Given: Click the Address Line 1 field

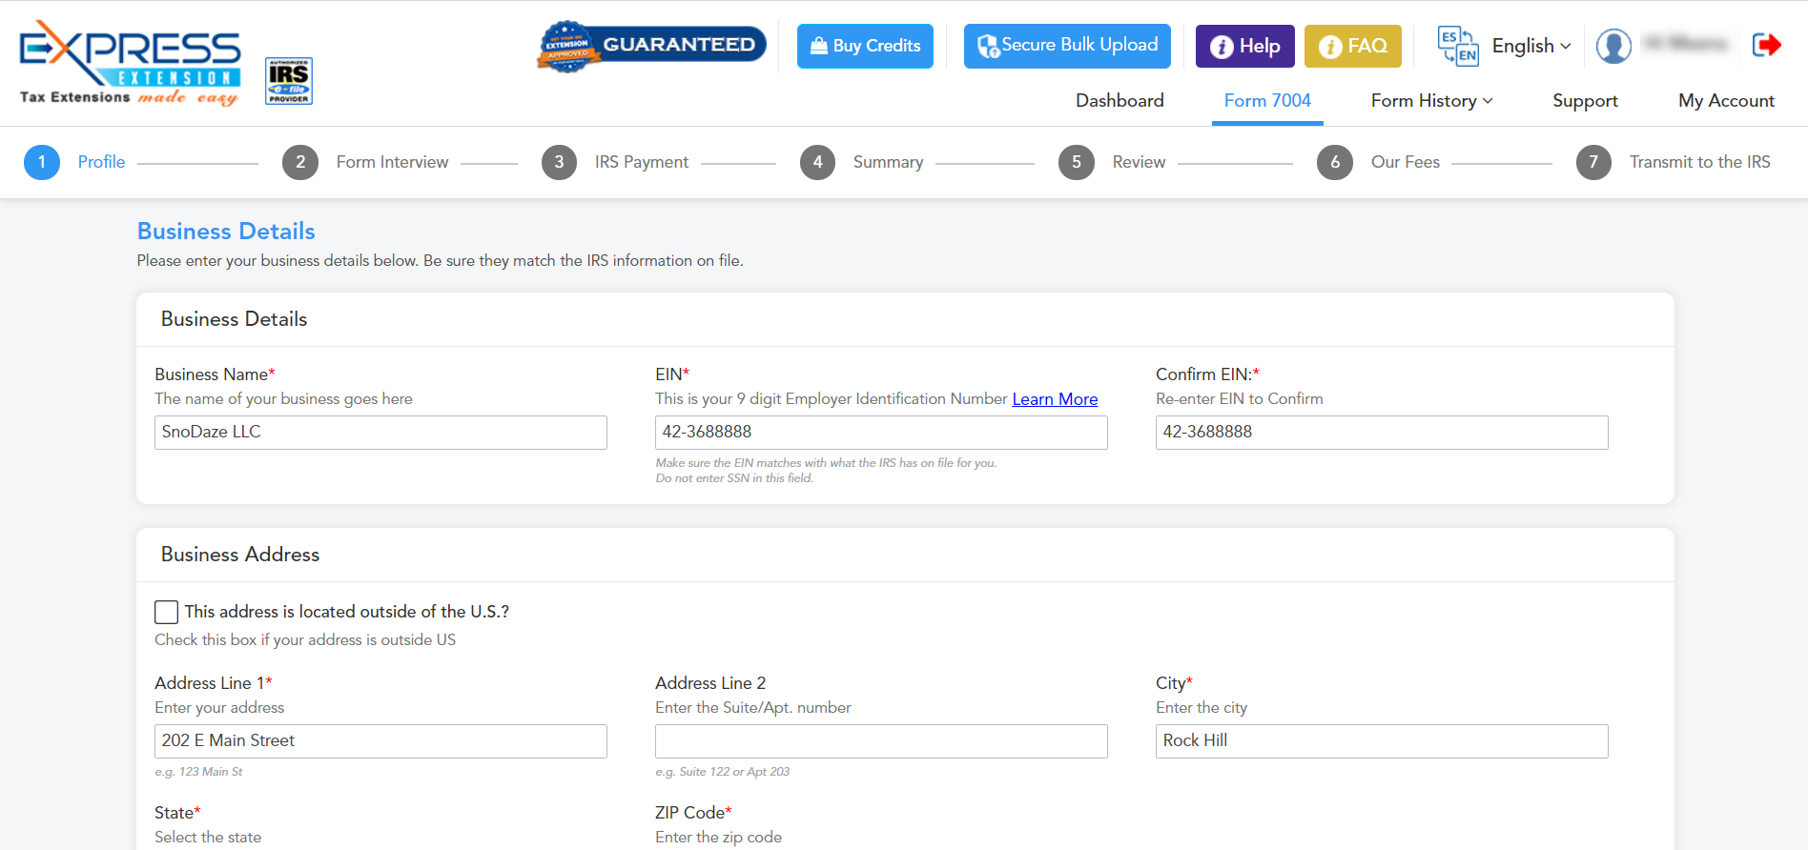Looking at the screenshot, I should (380, 741).
